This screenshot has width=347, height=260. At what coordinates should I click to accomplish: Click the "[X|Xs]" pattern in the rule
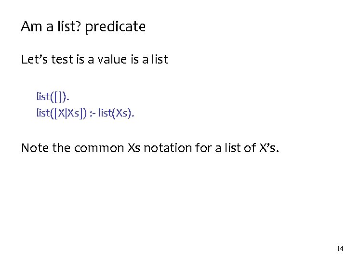(67, 114)
